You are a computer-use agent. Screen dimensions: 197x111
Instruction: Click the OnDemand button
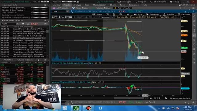187,5
